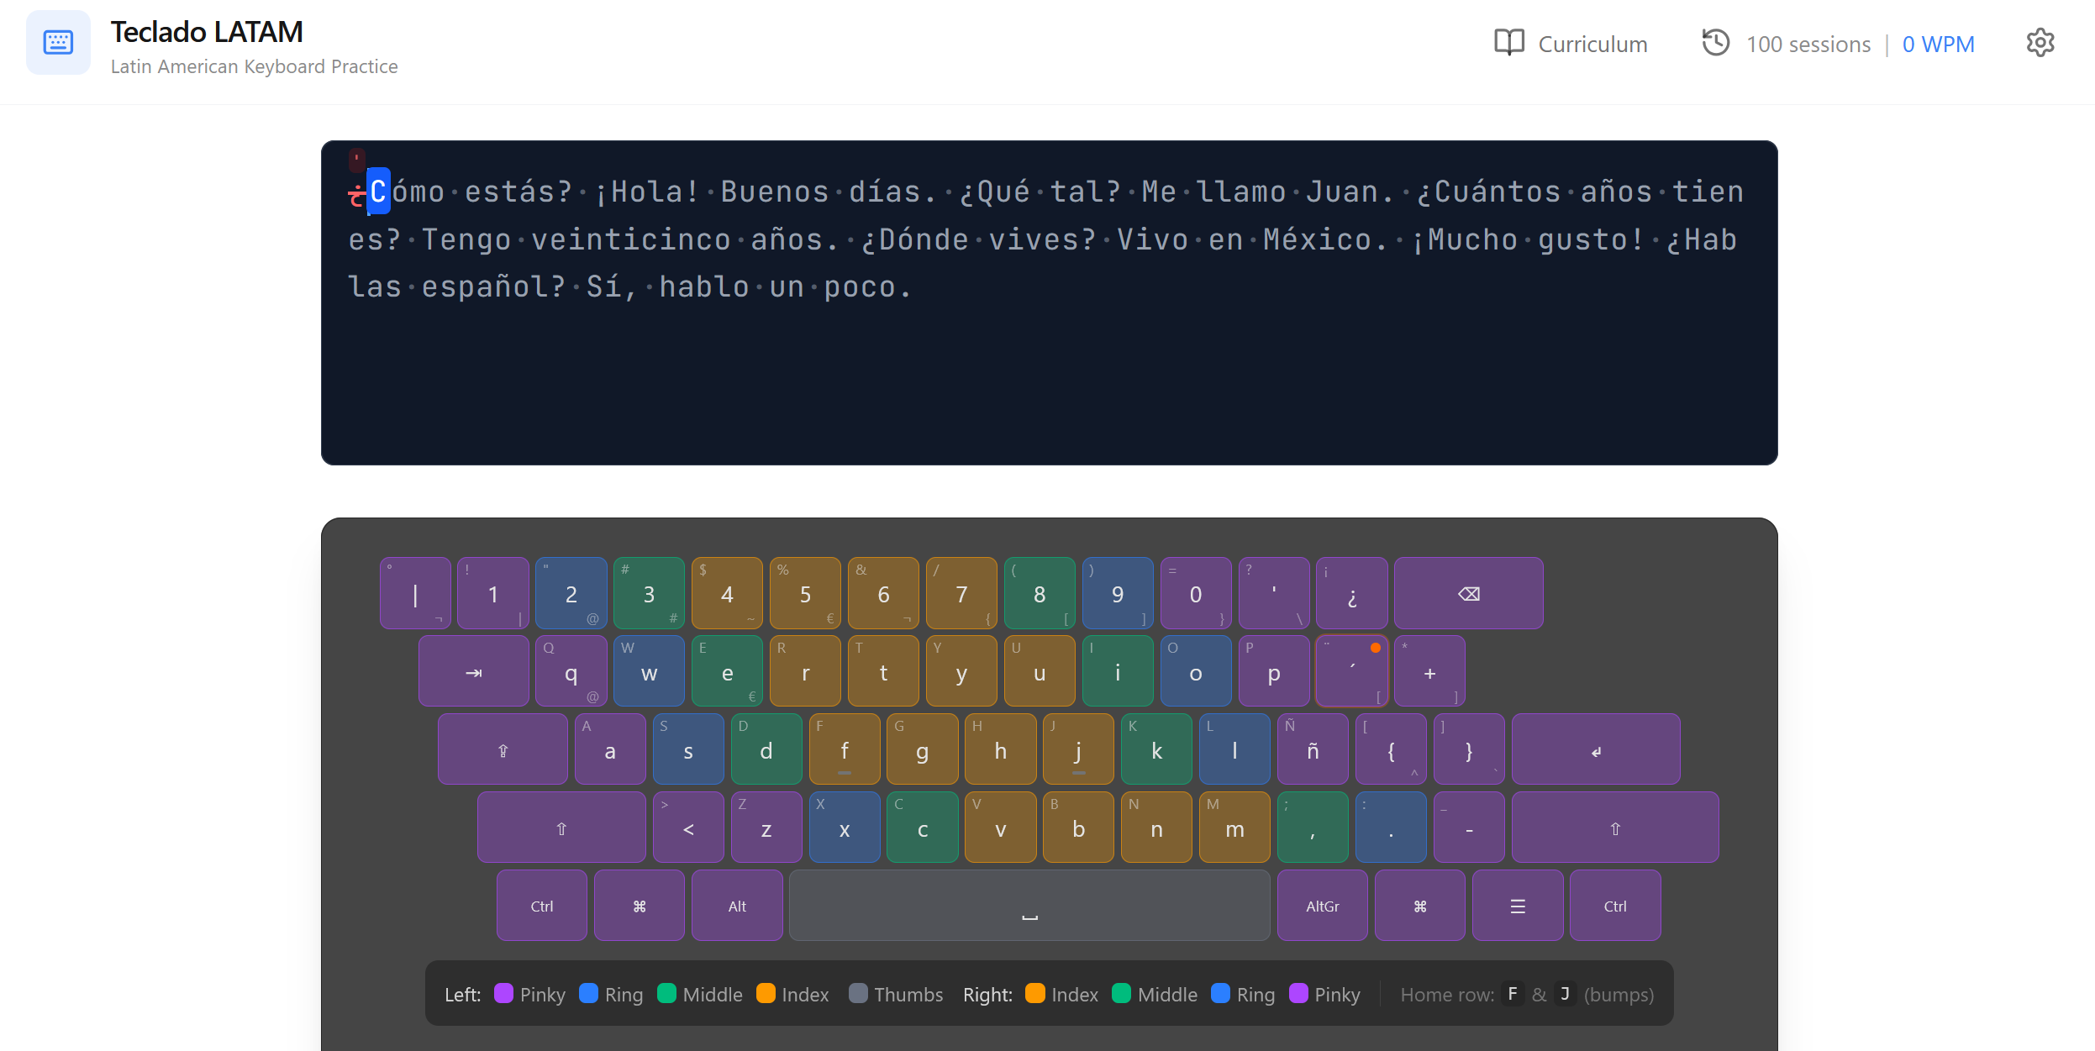The height and width of the screenshot is (1051, 2095).
Task: Click the Teclado LATAM keyboard app icon
Action: pyautogui.click(x=59, y=43)
